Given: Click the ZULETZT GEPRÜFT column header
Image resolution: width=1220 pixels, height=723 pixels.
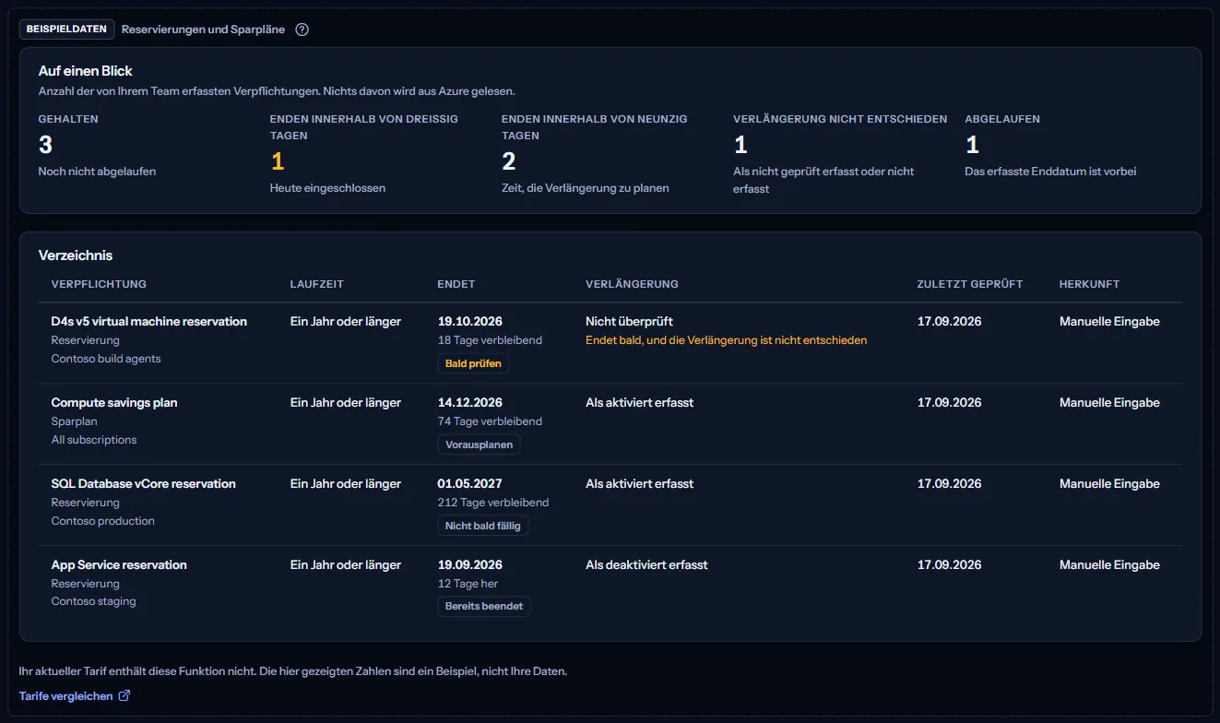Looking at the screenshot, I should tap(970, 284).
